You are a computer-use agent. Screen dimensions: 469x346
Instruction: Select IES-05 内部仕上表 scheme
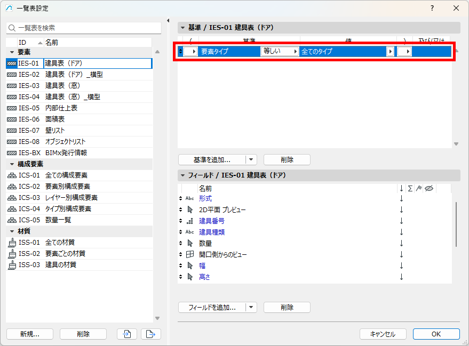pos(80,108)
